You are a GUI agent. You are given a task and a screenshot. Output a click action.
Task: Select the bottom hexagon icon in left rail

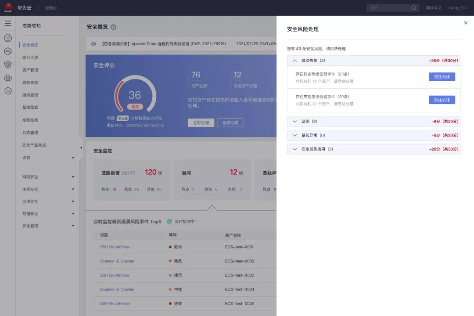(8, 91)
